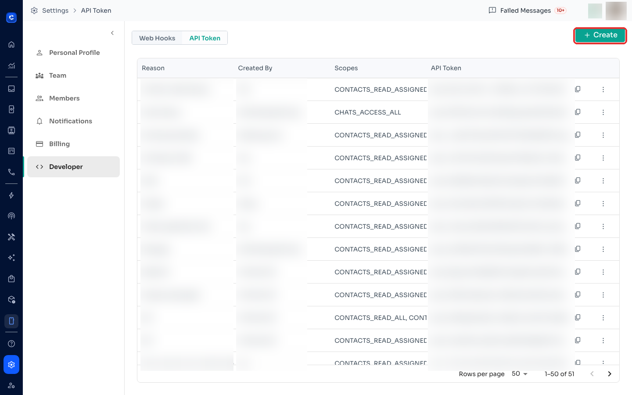
Task: Go to the previous page of tokens
Action: pos(592,374)
